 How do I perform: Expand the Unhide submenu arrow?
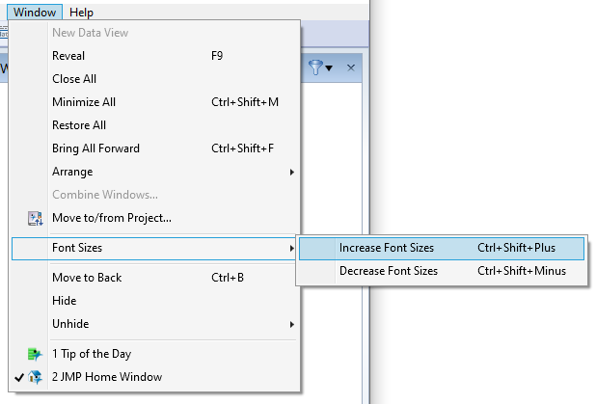292,324
